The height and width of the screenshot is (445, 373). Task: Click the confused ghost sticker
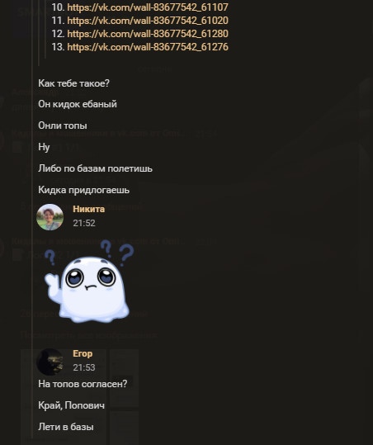(89, 281)
